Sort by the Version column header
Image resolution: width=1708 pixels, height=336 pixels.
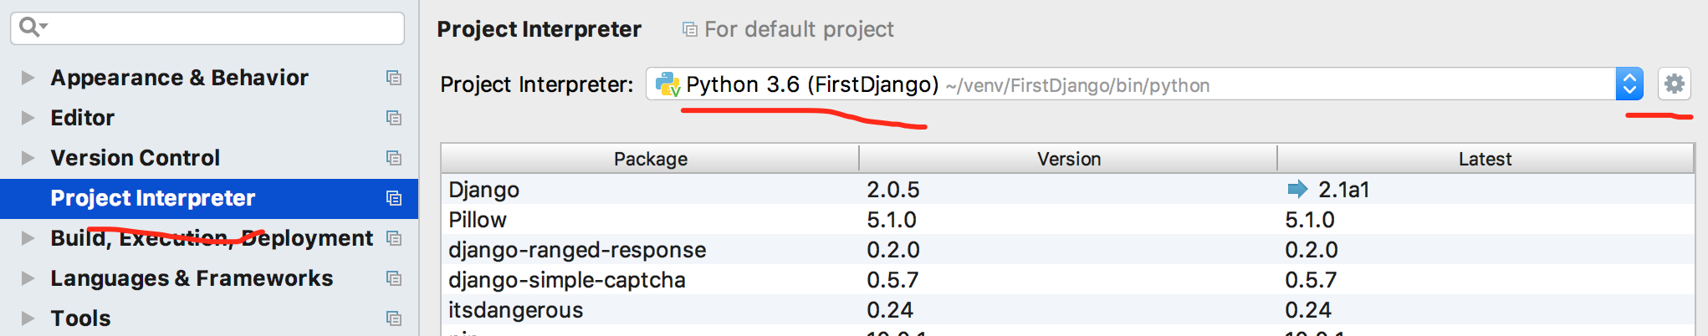click(x=1068, y=159)
